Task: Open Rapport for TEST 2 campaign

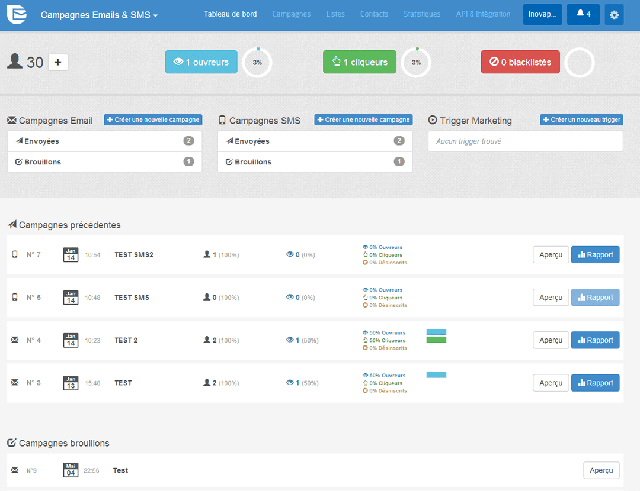Action: click(x=595, y=340)
